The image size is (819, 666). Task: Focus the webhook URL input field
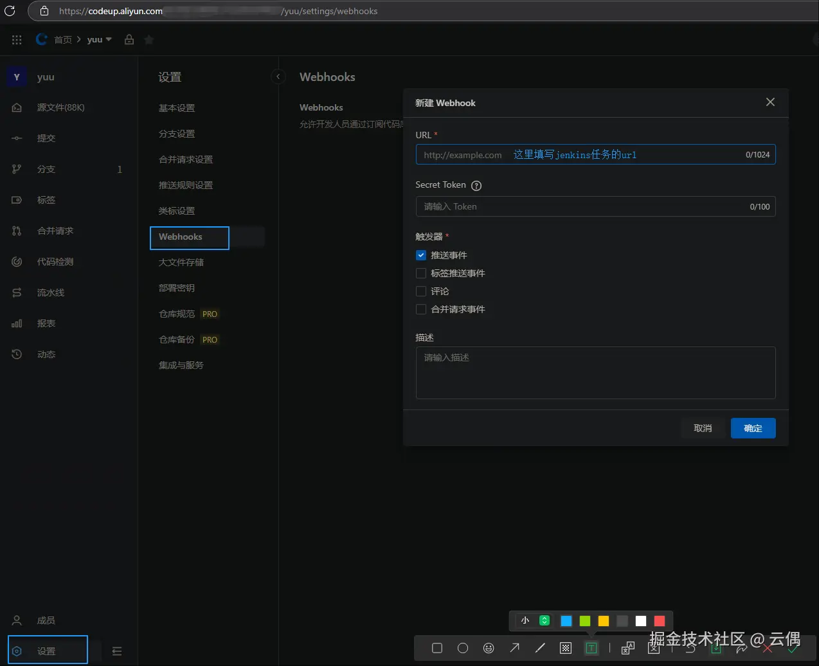pyautogui.click(x=595, y=154)
